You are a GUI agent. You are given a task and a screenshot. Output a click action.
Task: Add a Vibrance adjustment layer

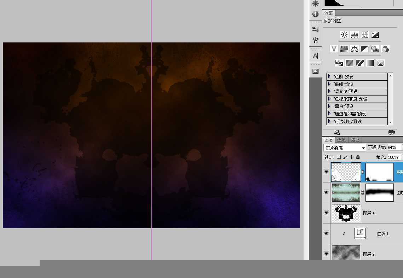334,49
